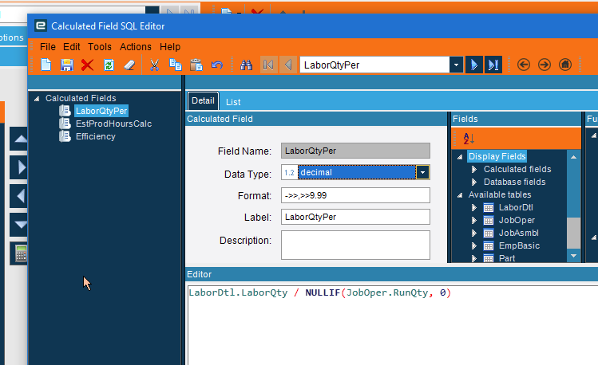The height and width of the screenshot is (365, 598).
Task: Select the Part table item
Action: pos(507,258)
